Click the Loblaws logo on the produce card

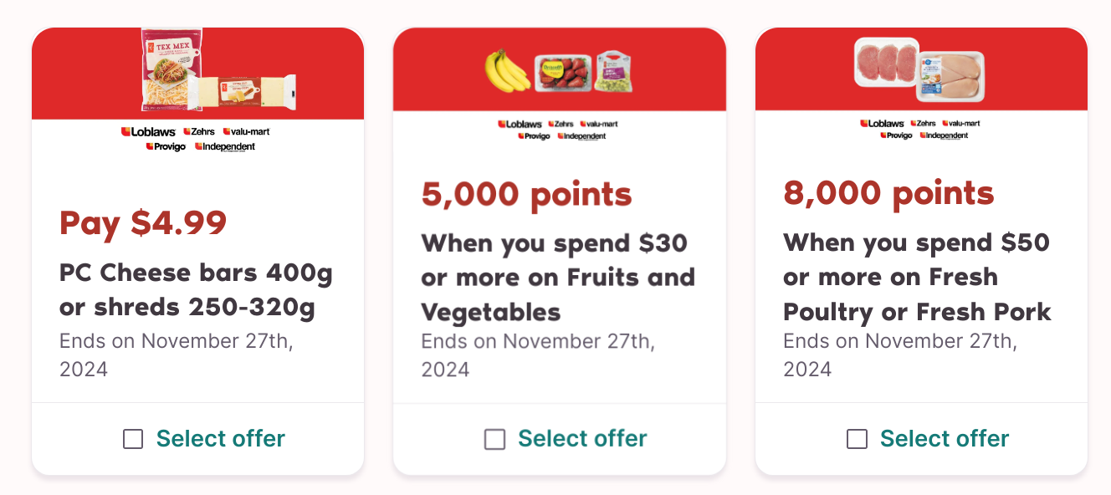pos(520,124)
